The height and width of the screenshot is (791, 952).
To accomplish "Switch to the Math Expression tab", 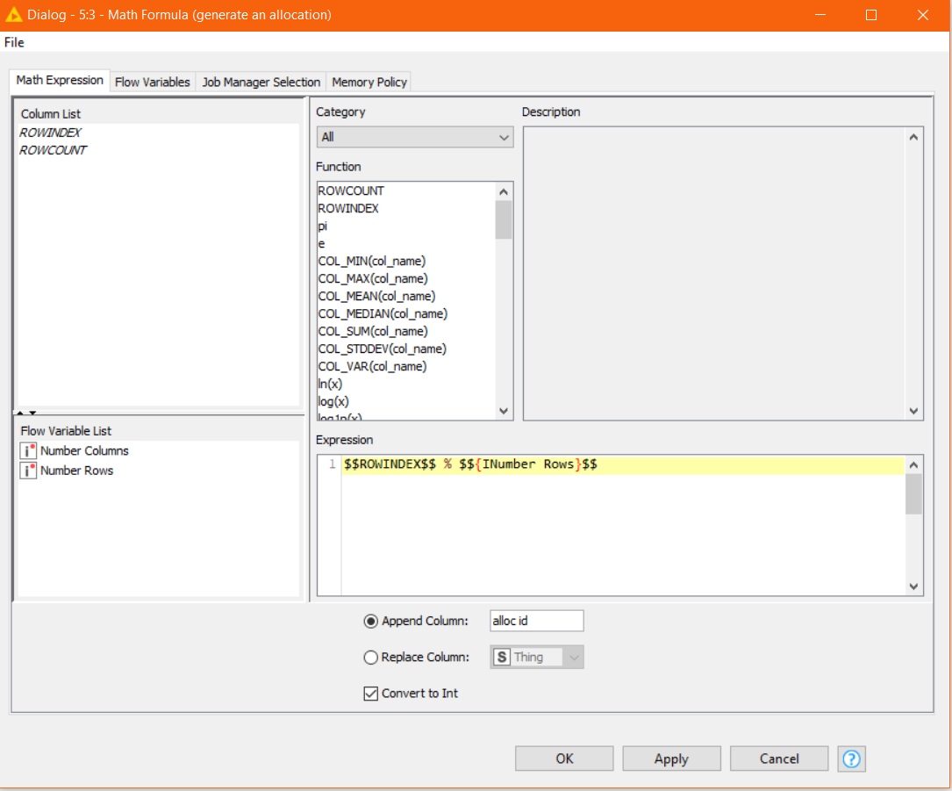I will pos(60,80).
